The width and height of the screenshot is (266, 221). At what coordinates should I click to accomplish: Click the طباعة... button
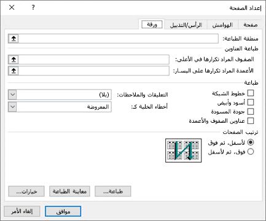coord(113,192)
